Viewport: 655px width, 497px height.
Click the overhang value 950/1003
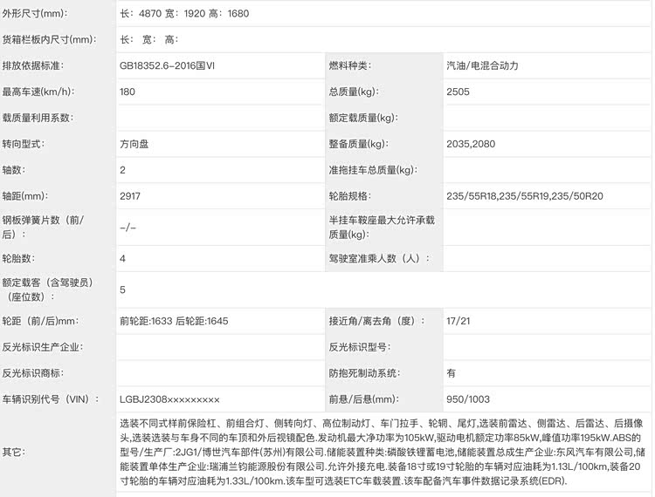(466, 399)
